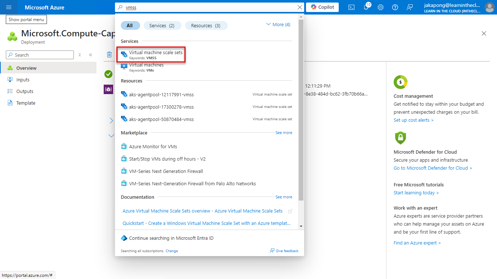Viewport: 497px width, 279px height.
Task: Click the Cost management icon
Action: 401,82
